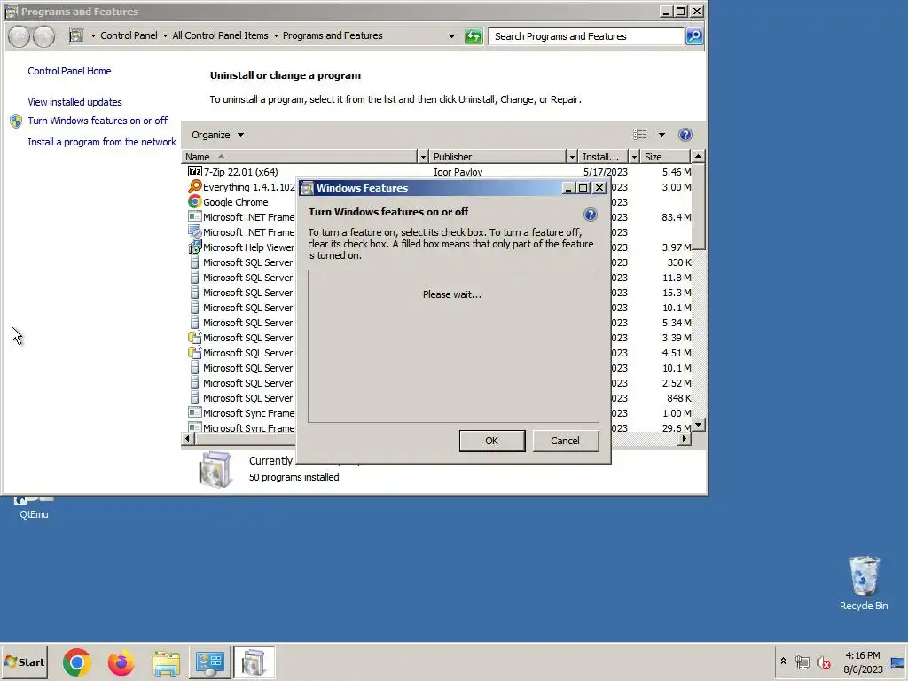Open Control Panel taskbar button
Screen dimensions: 908x681
209,662
